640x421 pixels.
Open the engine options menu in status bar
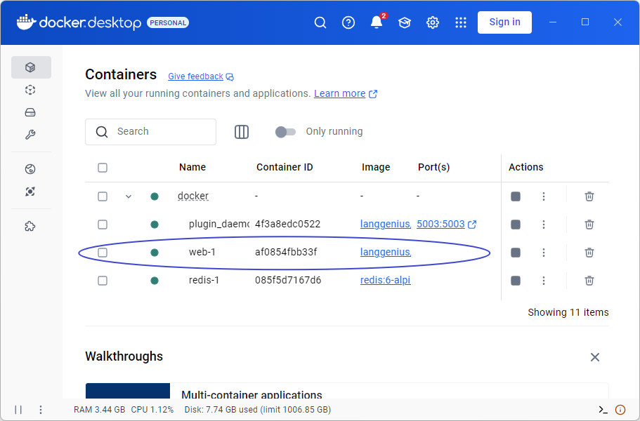[41, 410]
